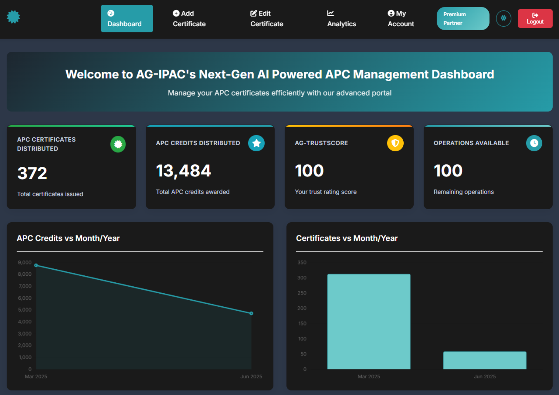
Task: Click the Premium Partner badge
Action: (x=463, y=18)
